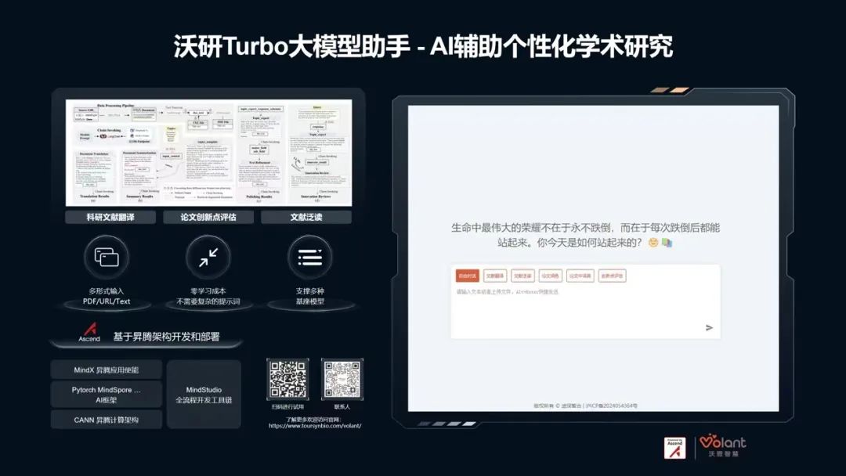
Task: Click the QR code labeled 扫码进行试用
Action: [x=288, y=380]
